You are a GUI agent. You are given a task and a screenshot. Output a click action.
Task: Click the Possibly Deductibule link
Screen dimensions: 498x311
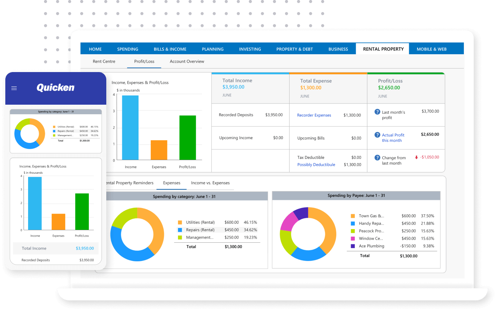[316, 165]
